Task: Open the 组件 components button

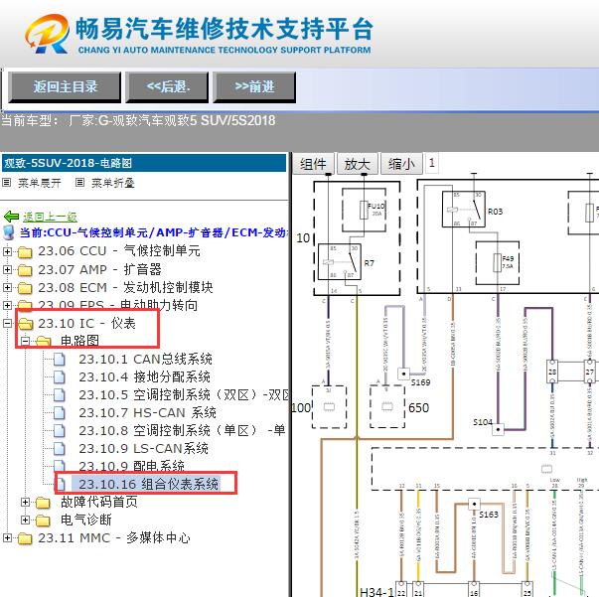Action: [x=313, y=164]
